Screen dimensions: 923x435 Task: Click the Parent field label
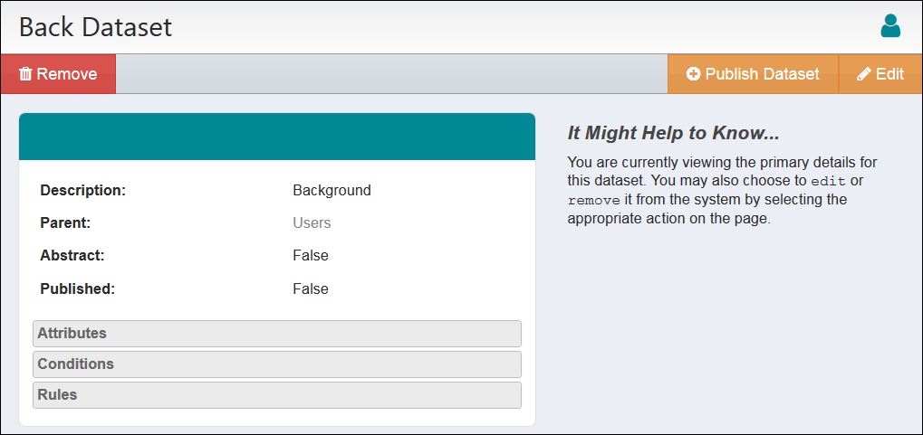[x=65, y=222]
